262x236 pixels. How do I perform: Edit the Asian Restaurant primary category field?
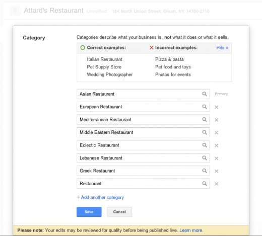tap(143, 94)
